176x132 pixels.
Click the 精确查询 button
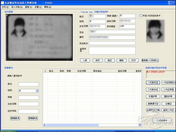click(x=33, y=118)
